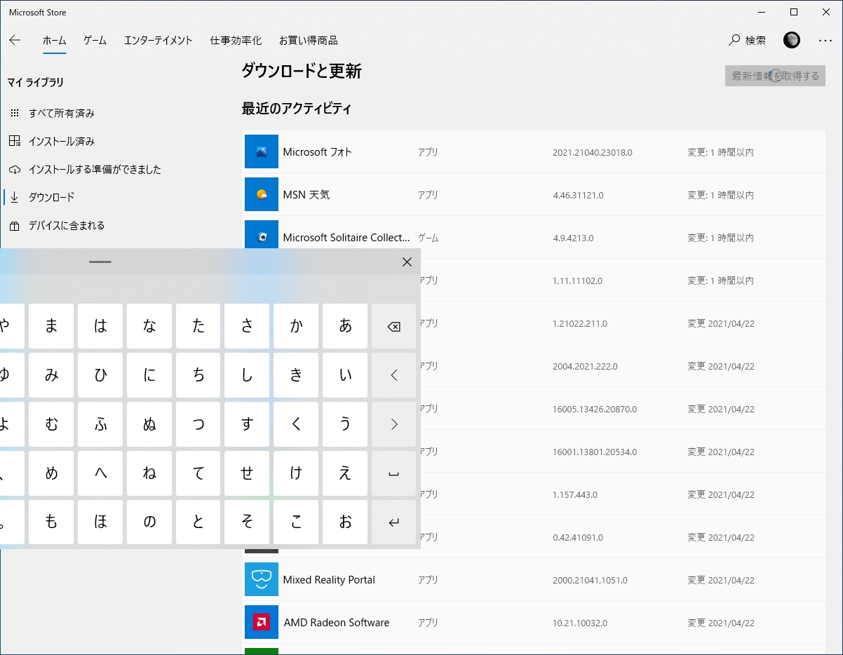This screenshot has width=843, height=655.
Task: Tap the ぬ key
Action: 149,424
